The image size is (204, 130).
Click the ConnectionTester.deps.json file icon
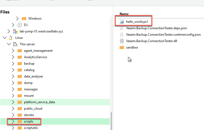click(122, 28)
